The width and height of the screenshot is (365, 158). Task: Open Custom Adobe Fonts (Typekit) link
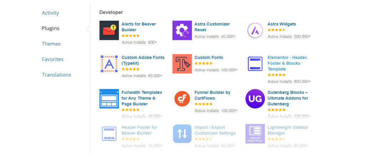(143, 60)
